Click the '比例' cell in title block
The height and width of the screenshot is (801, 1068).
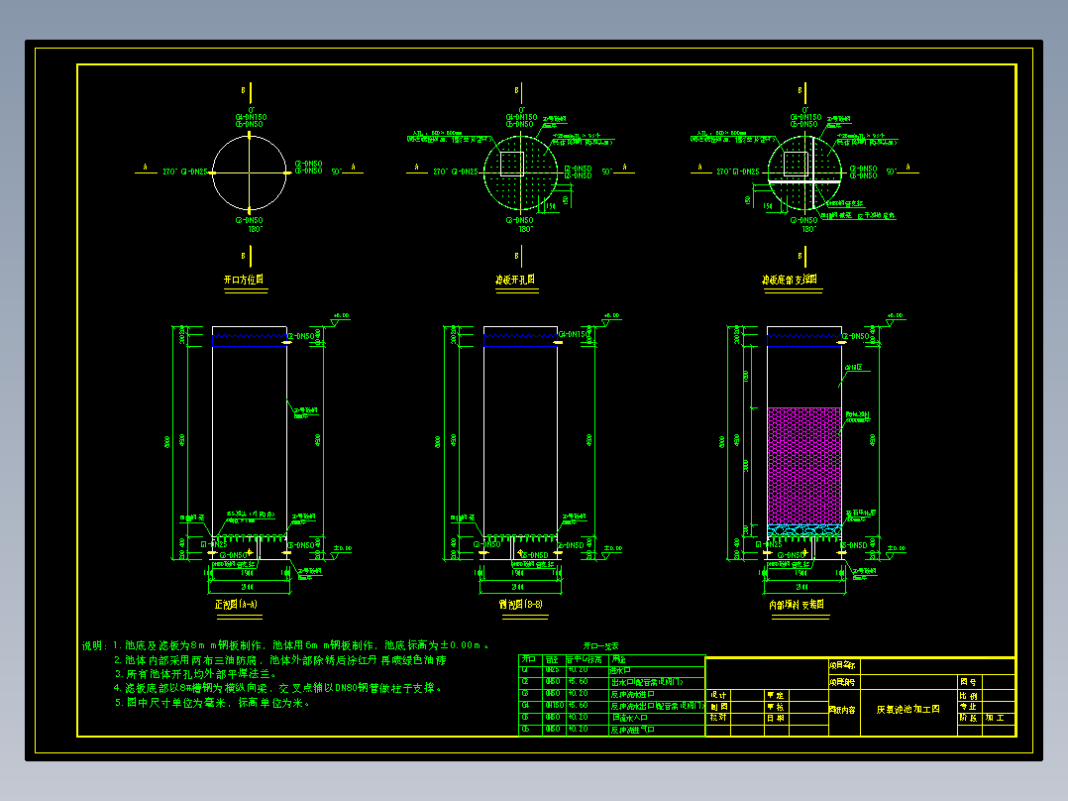[968, 696]
